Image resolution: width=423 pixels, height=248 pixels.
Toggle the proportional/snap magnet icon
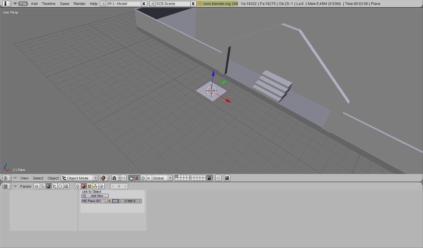point(218,178)
